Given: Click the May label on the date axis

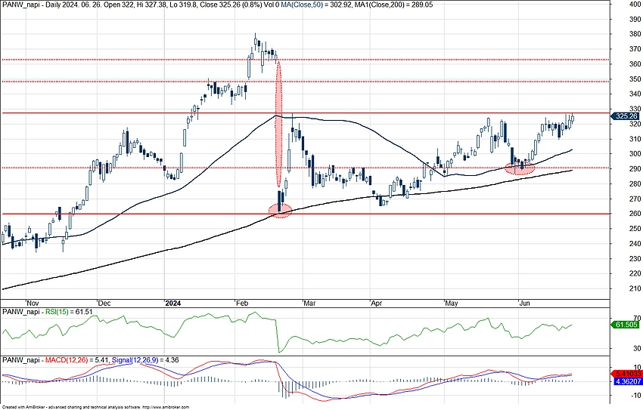Looking at the screenshot, I should coord(451,304).
